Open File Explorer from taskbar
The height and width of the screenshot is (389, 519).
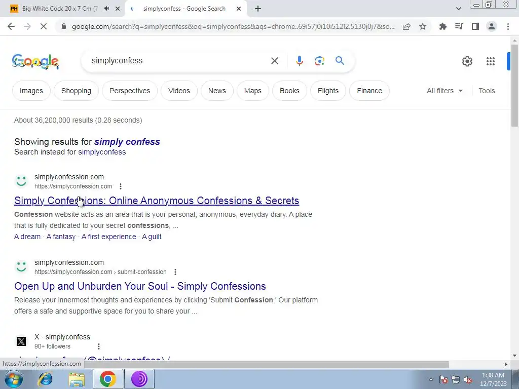pyautogui.click(x=77, y=379)
